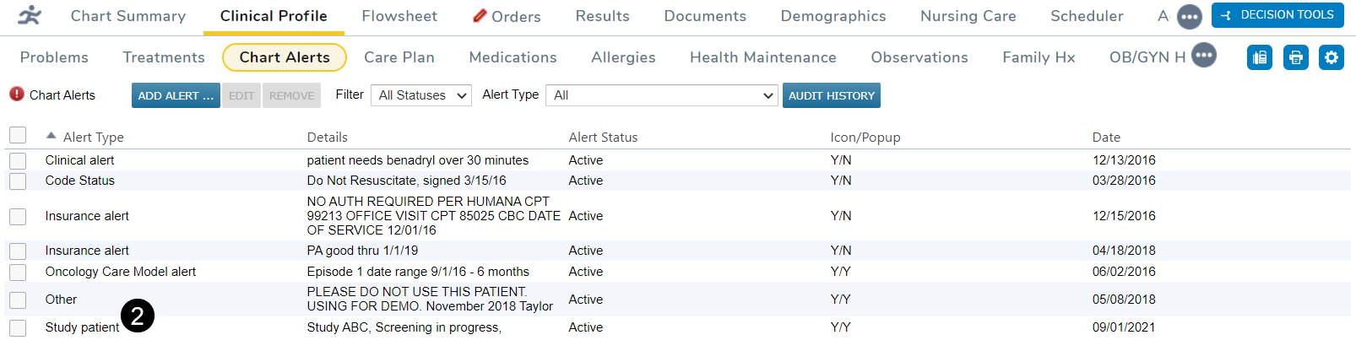
Task: Open the top navigation overflow ellipsis
Action: [x=1189, y=16]
